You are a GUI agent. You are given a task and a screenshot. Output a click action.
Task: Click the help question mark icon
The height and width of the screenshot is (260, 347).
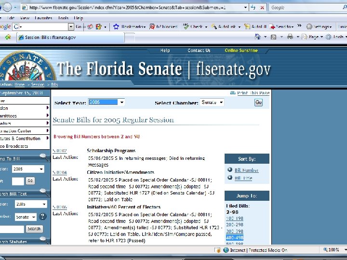(43, 216)
